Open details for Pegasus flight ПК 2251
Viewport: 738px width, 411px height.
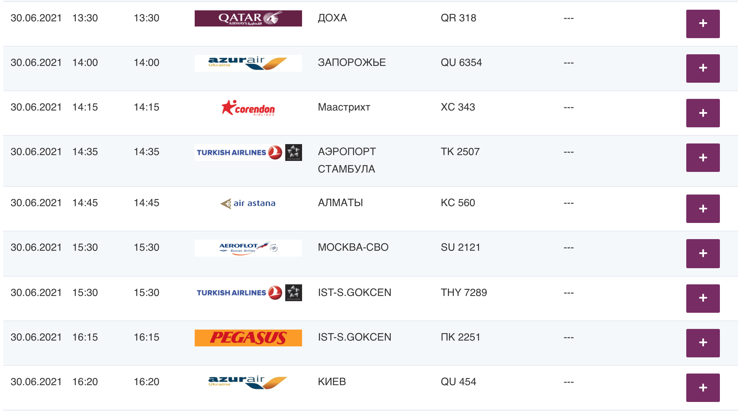point(703,343)
